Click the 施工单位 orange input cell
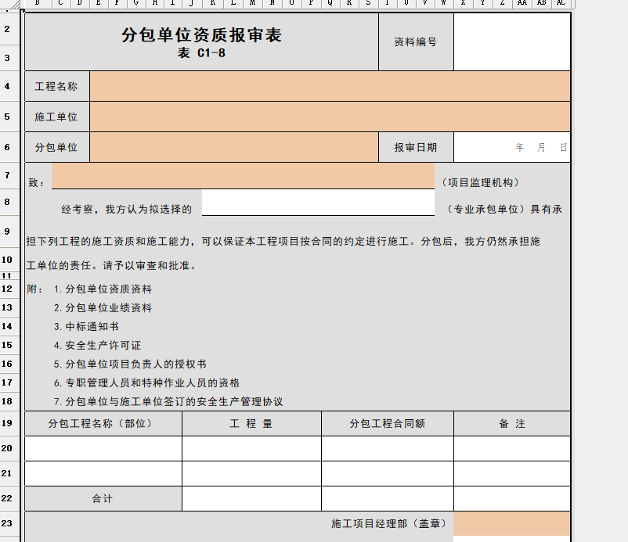The height and width of the screenshot is (542, 628). (x=330, y=117)
